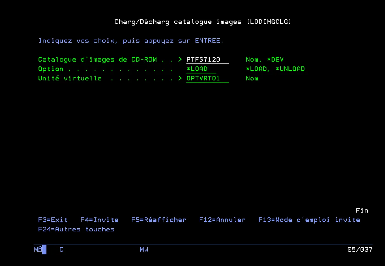Click the screen title Charg/Décharg catalogue images
This screenshot has height=266, width=385.
[203, 22]
